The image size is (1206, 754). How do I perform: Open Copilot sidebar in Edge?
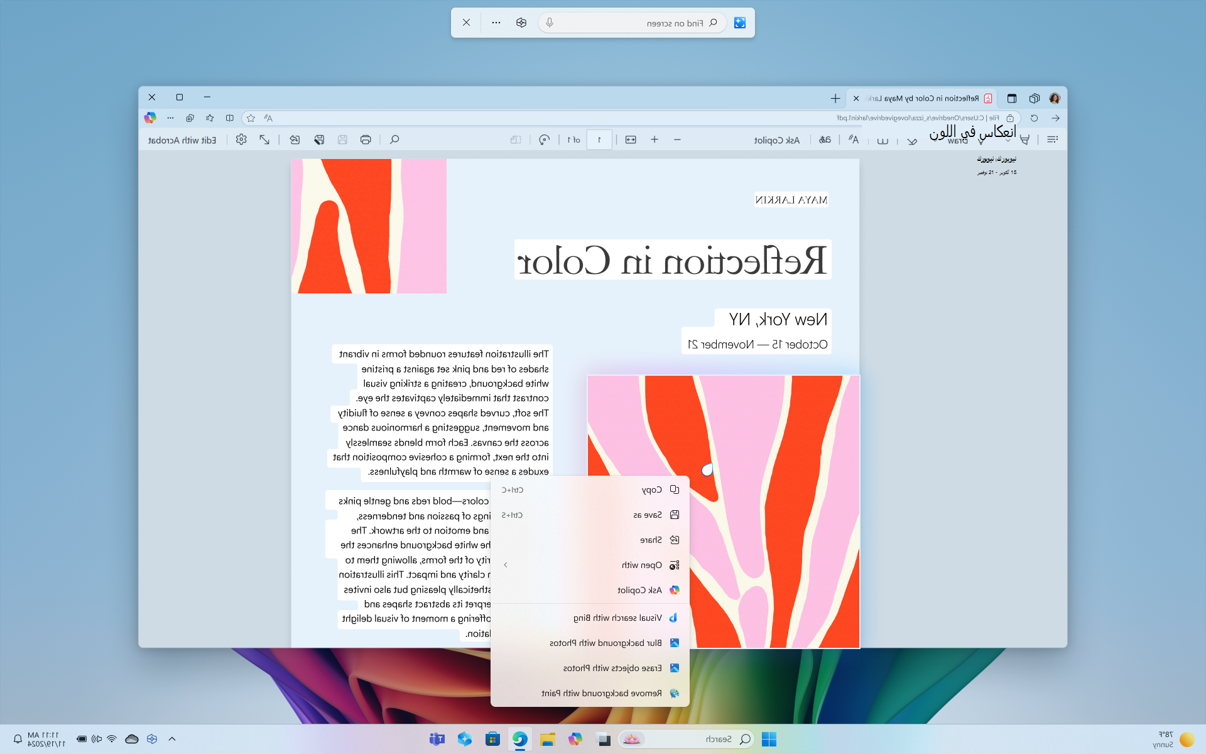pos(150,117)
